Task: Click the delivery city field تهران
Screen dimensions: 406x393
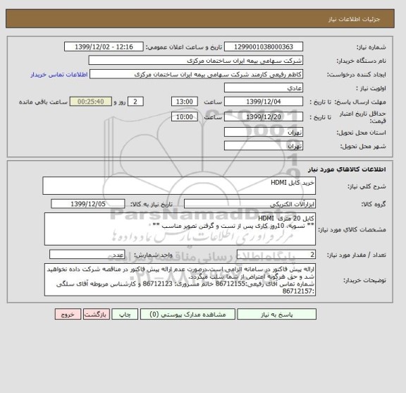Action: [264, 146]
